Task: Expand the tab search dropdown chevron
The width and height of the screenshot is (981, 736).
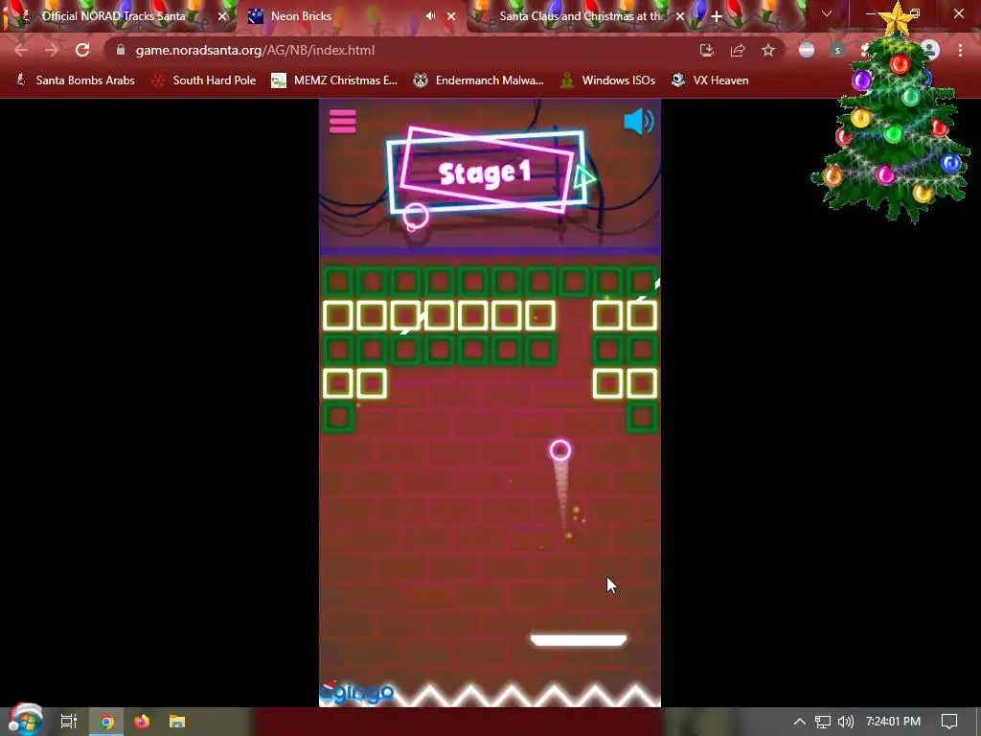Action: click(x=827, y=13)
